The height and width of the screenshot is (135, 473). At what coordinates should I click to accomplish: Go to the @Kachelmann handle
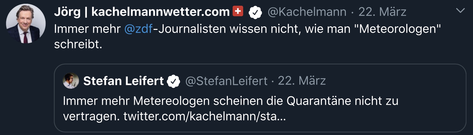point(307,12)
